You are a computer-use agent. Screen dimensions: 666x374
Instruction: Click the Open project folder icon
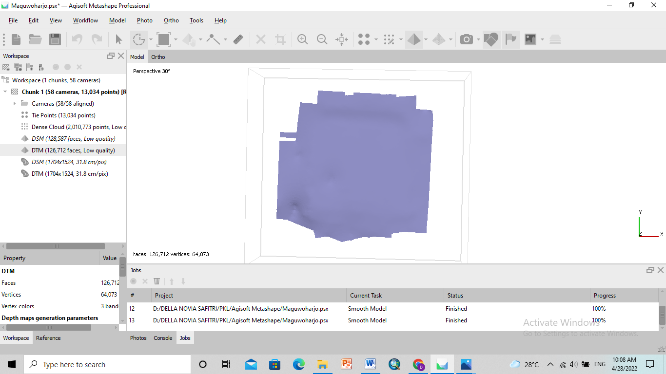[35, 39]
